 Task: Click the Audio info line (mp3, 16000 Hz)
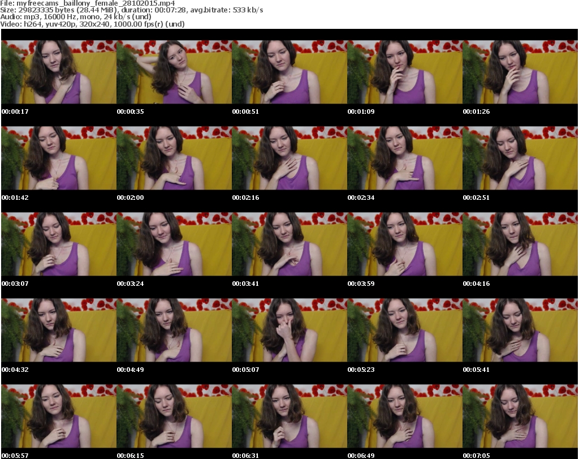tap(76, 17)
